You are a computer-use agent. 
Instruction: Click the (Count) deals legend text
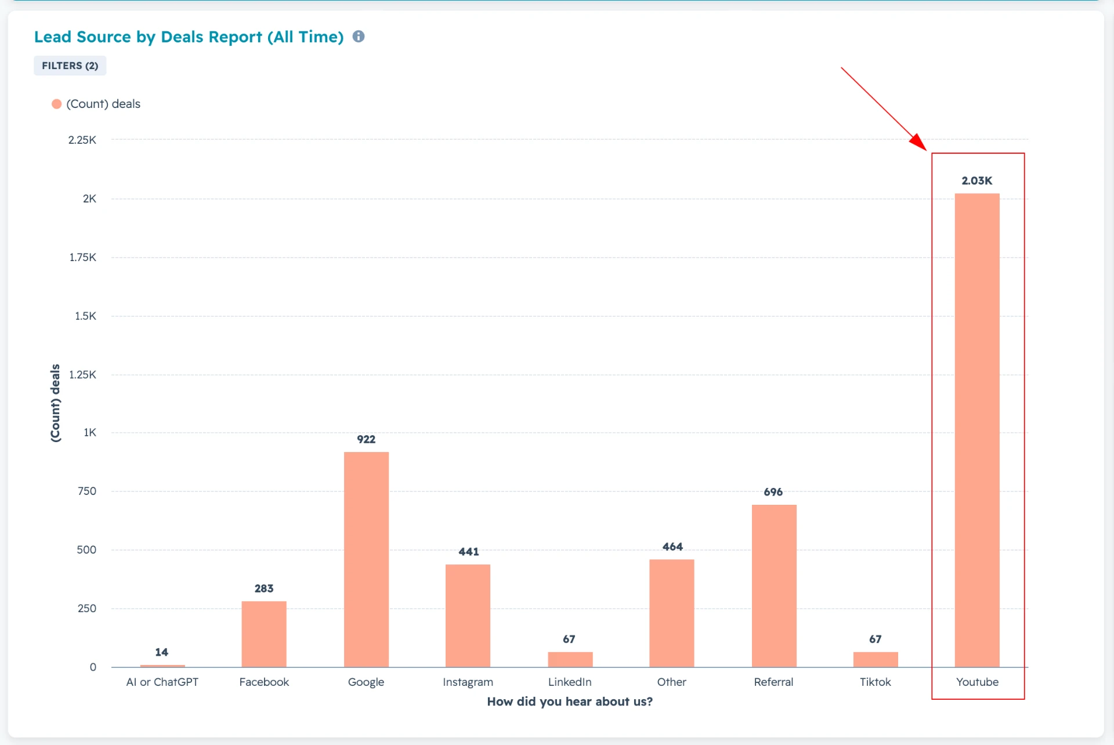[103, 104]
